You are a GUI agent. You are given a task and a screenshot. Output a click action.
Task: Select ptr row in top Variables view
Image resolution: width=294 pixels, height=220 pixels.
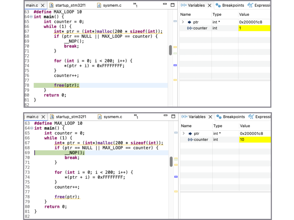pos(225,22)
